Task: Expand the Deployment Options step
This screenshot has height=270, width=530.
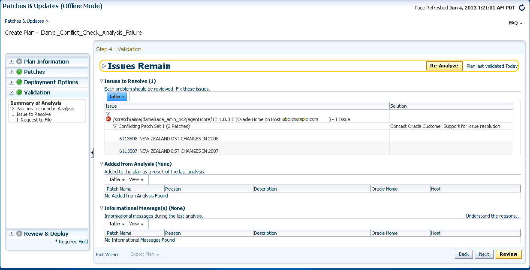Action: click(x=12, y=82)
